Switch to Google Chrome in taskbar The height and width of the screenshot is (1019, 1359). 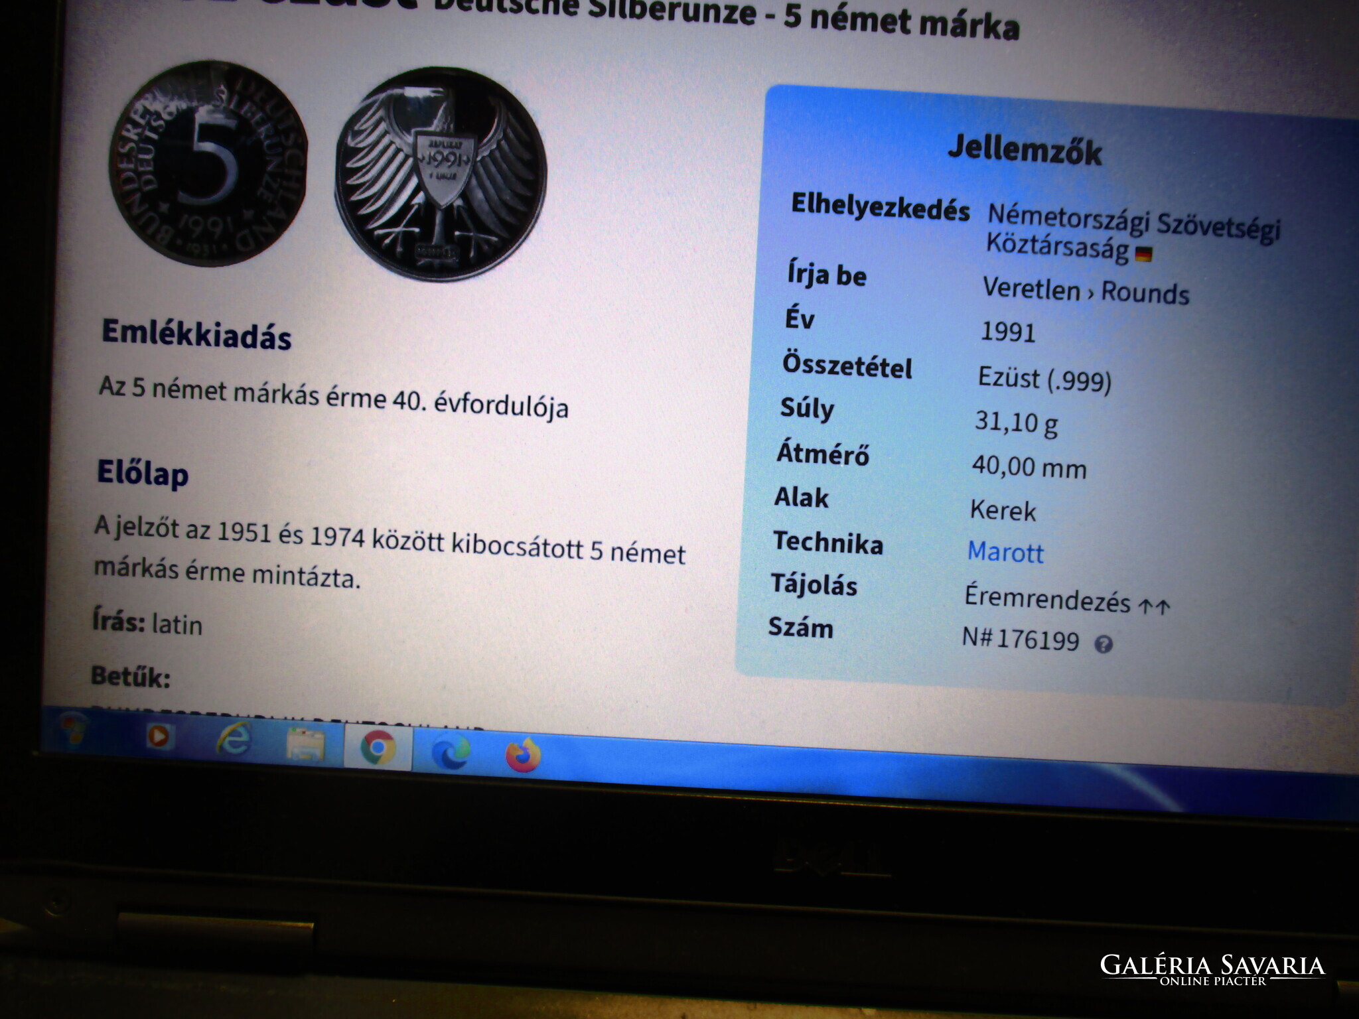tap(378, 747)
